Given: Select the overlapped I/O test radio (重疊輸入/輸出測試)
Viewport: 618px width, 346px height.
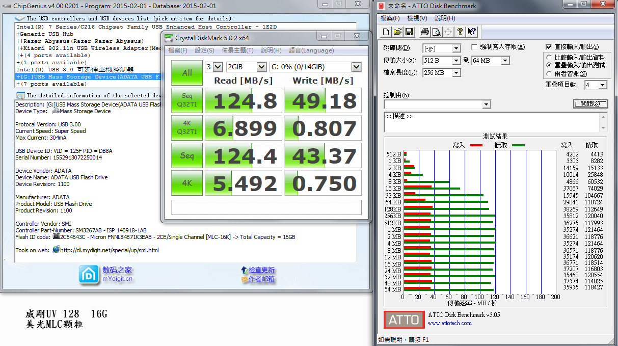Looking at the screenshot, I should (x=549, y=65).
